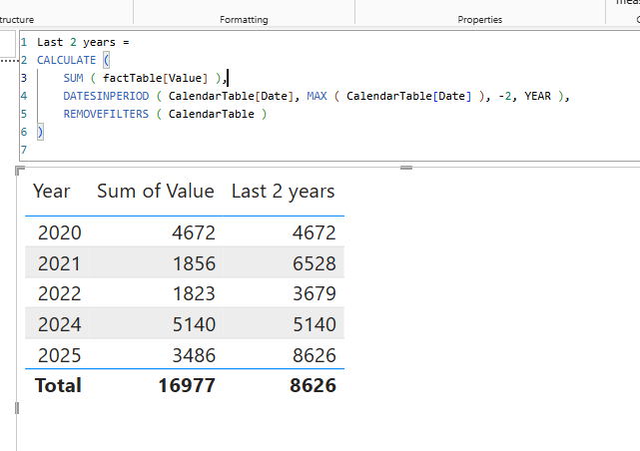Screen dimensions: 640x451
Task: Click the 16977 total value
Action: point(187,386)
